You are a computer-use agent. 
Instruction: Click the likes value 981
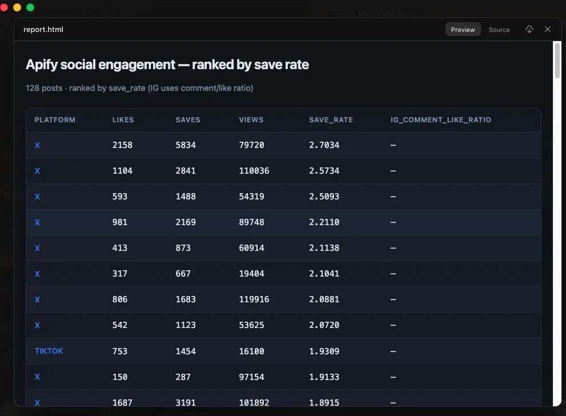(120, 222)
